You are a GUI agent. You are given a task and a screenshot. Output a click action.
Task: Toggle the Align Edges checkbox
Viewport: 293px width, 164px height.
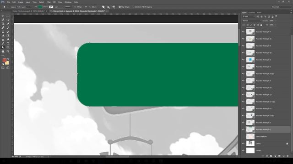pos(120,7)
